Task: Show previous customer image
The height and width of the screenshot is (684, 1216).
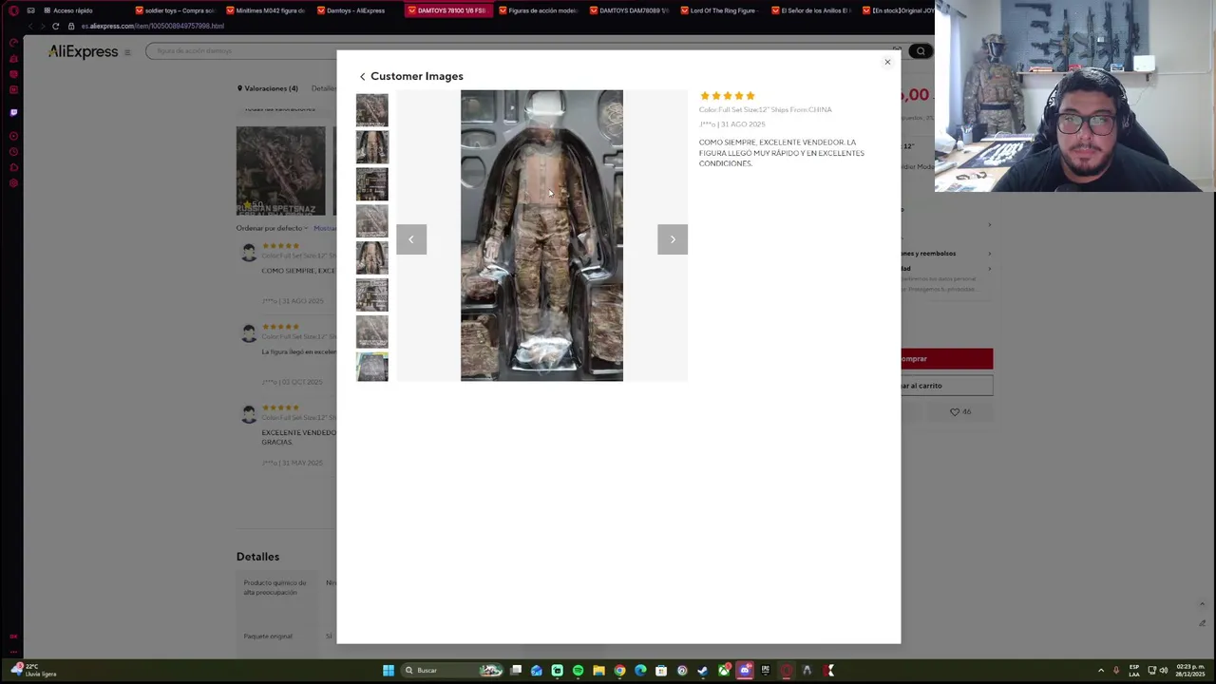Action: (411, 239)
